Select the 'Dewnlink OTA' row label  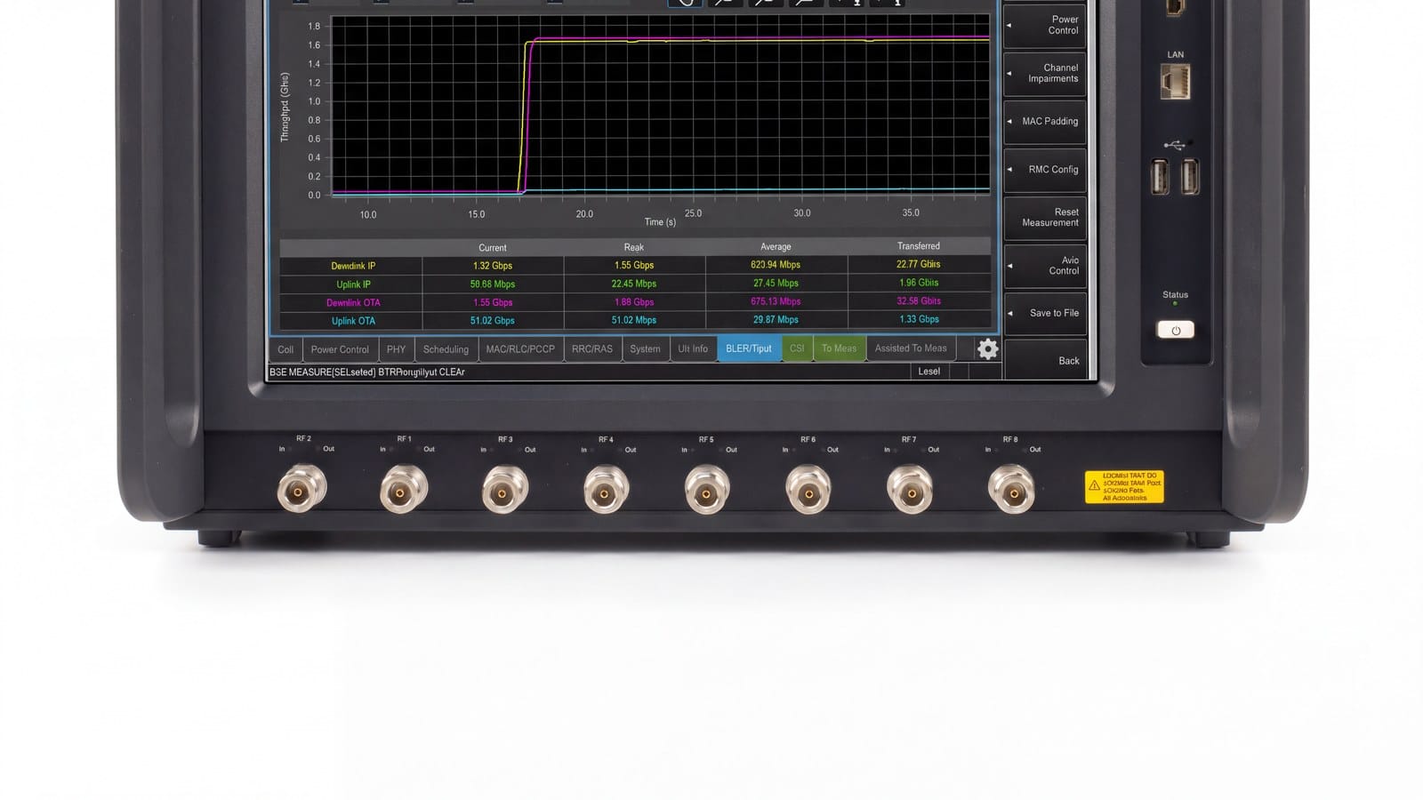pos(353,303)
